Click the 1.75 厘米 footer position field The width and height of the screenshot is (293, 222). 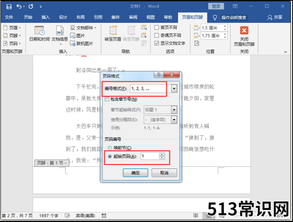(212, 36)
